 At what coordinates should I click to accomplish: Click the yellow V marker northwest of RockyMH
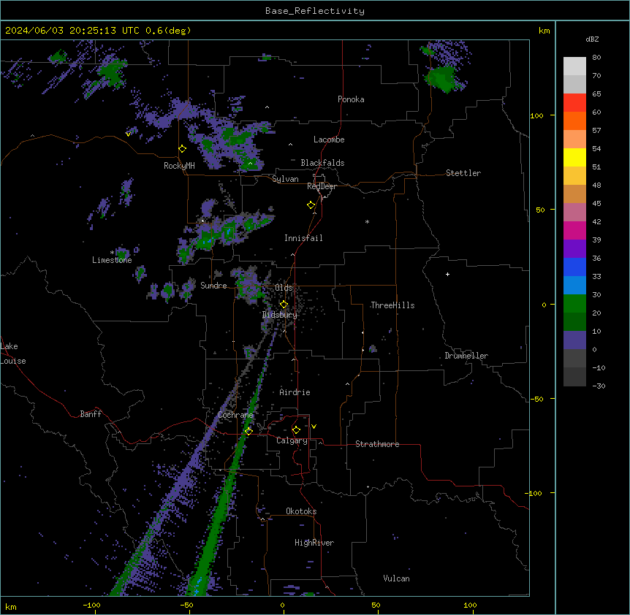tap(128, 134)
